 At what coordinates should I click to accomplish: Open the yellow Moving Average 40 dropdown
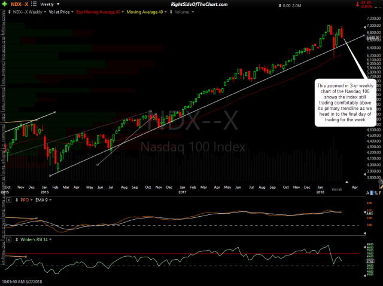coord(165,12)
